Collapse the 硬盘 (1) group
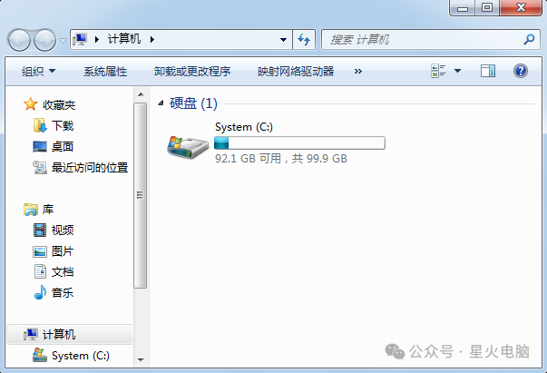Screen dimensions: 547x373 coord(161,103)
